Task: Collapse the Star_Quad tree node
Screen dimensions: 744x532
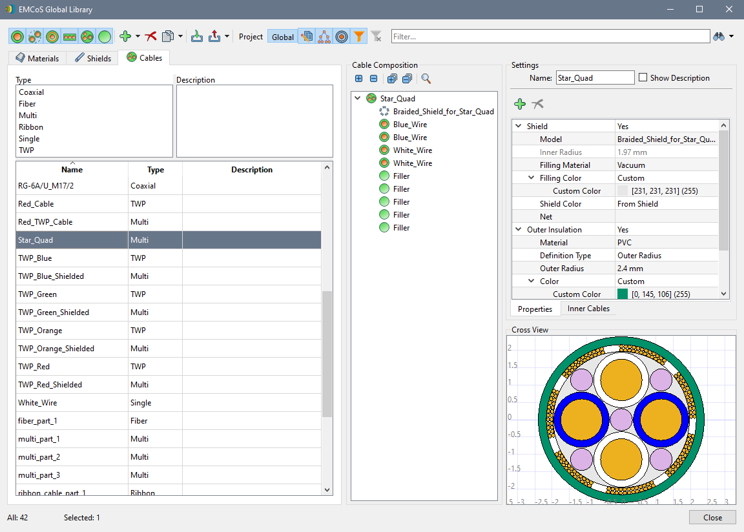Action: (358, 99)
